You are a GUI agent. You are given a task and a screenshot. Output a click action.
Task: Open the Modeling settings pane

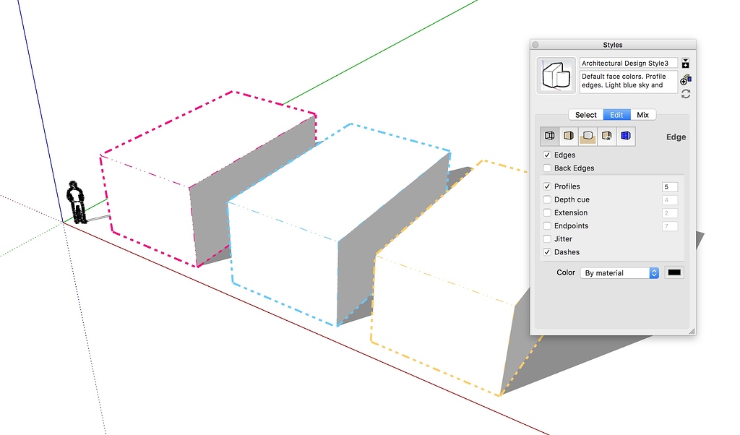[x=626, y=136]
